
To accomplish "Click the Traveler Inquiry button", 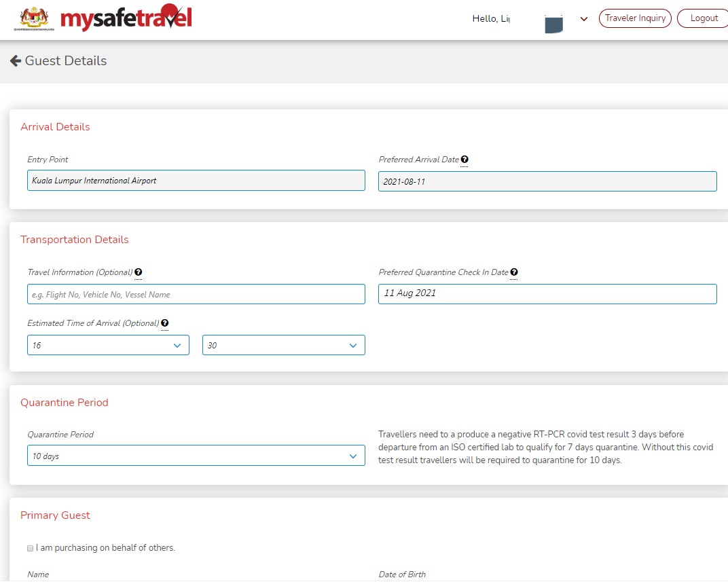I will 635,18.
